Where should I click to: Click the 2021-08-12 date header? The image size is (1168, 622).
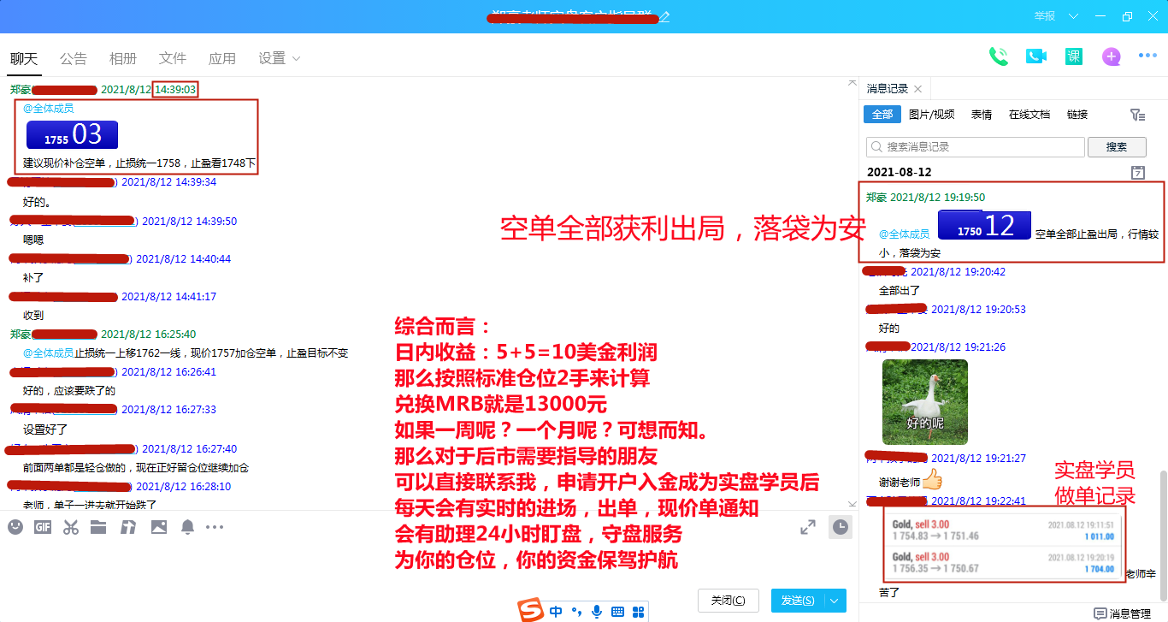[x=899, y=172]
